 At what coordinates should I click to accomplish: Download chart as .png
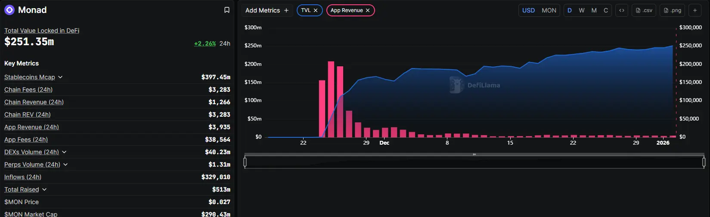pos(673,10)
